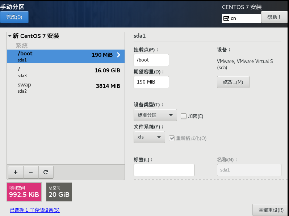Add a new mount point with plus button
Viewport: 289px width, 216px height.
[16, 172]
